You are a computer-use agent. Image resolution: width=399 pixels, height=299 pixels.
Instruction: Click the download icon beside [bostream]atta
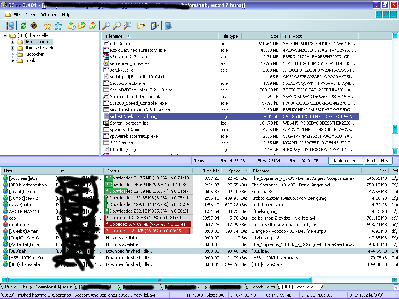5,178
